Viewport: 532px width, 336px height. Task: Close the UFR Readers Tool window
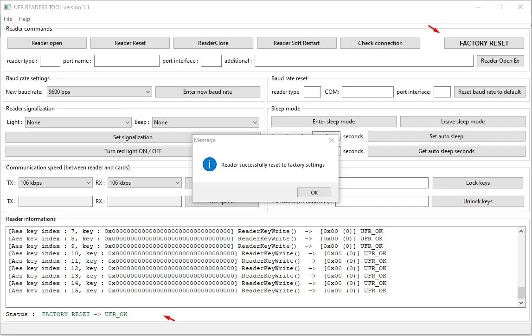click(x=520, y=7)
